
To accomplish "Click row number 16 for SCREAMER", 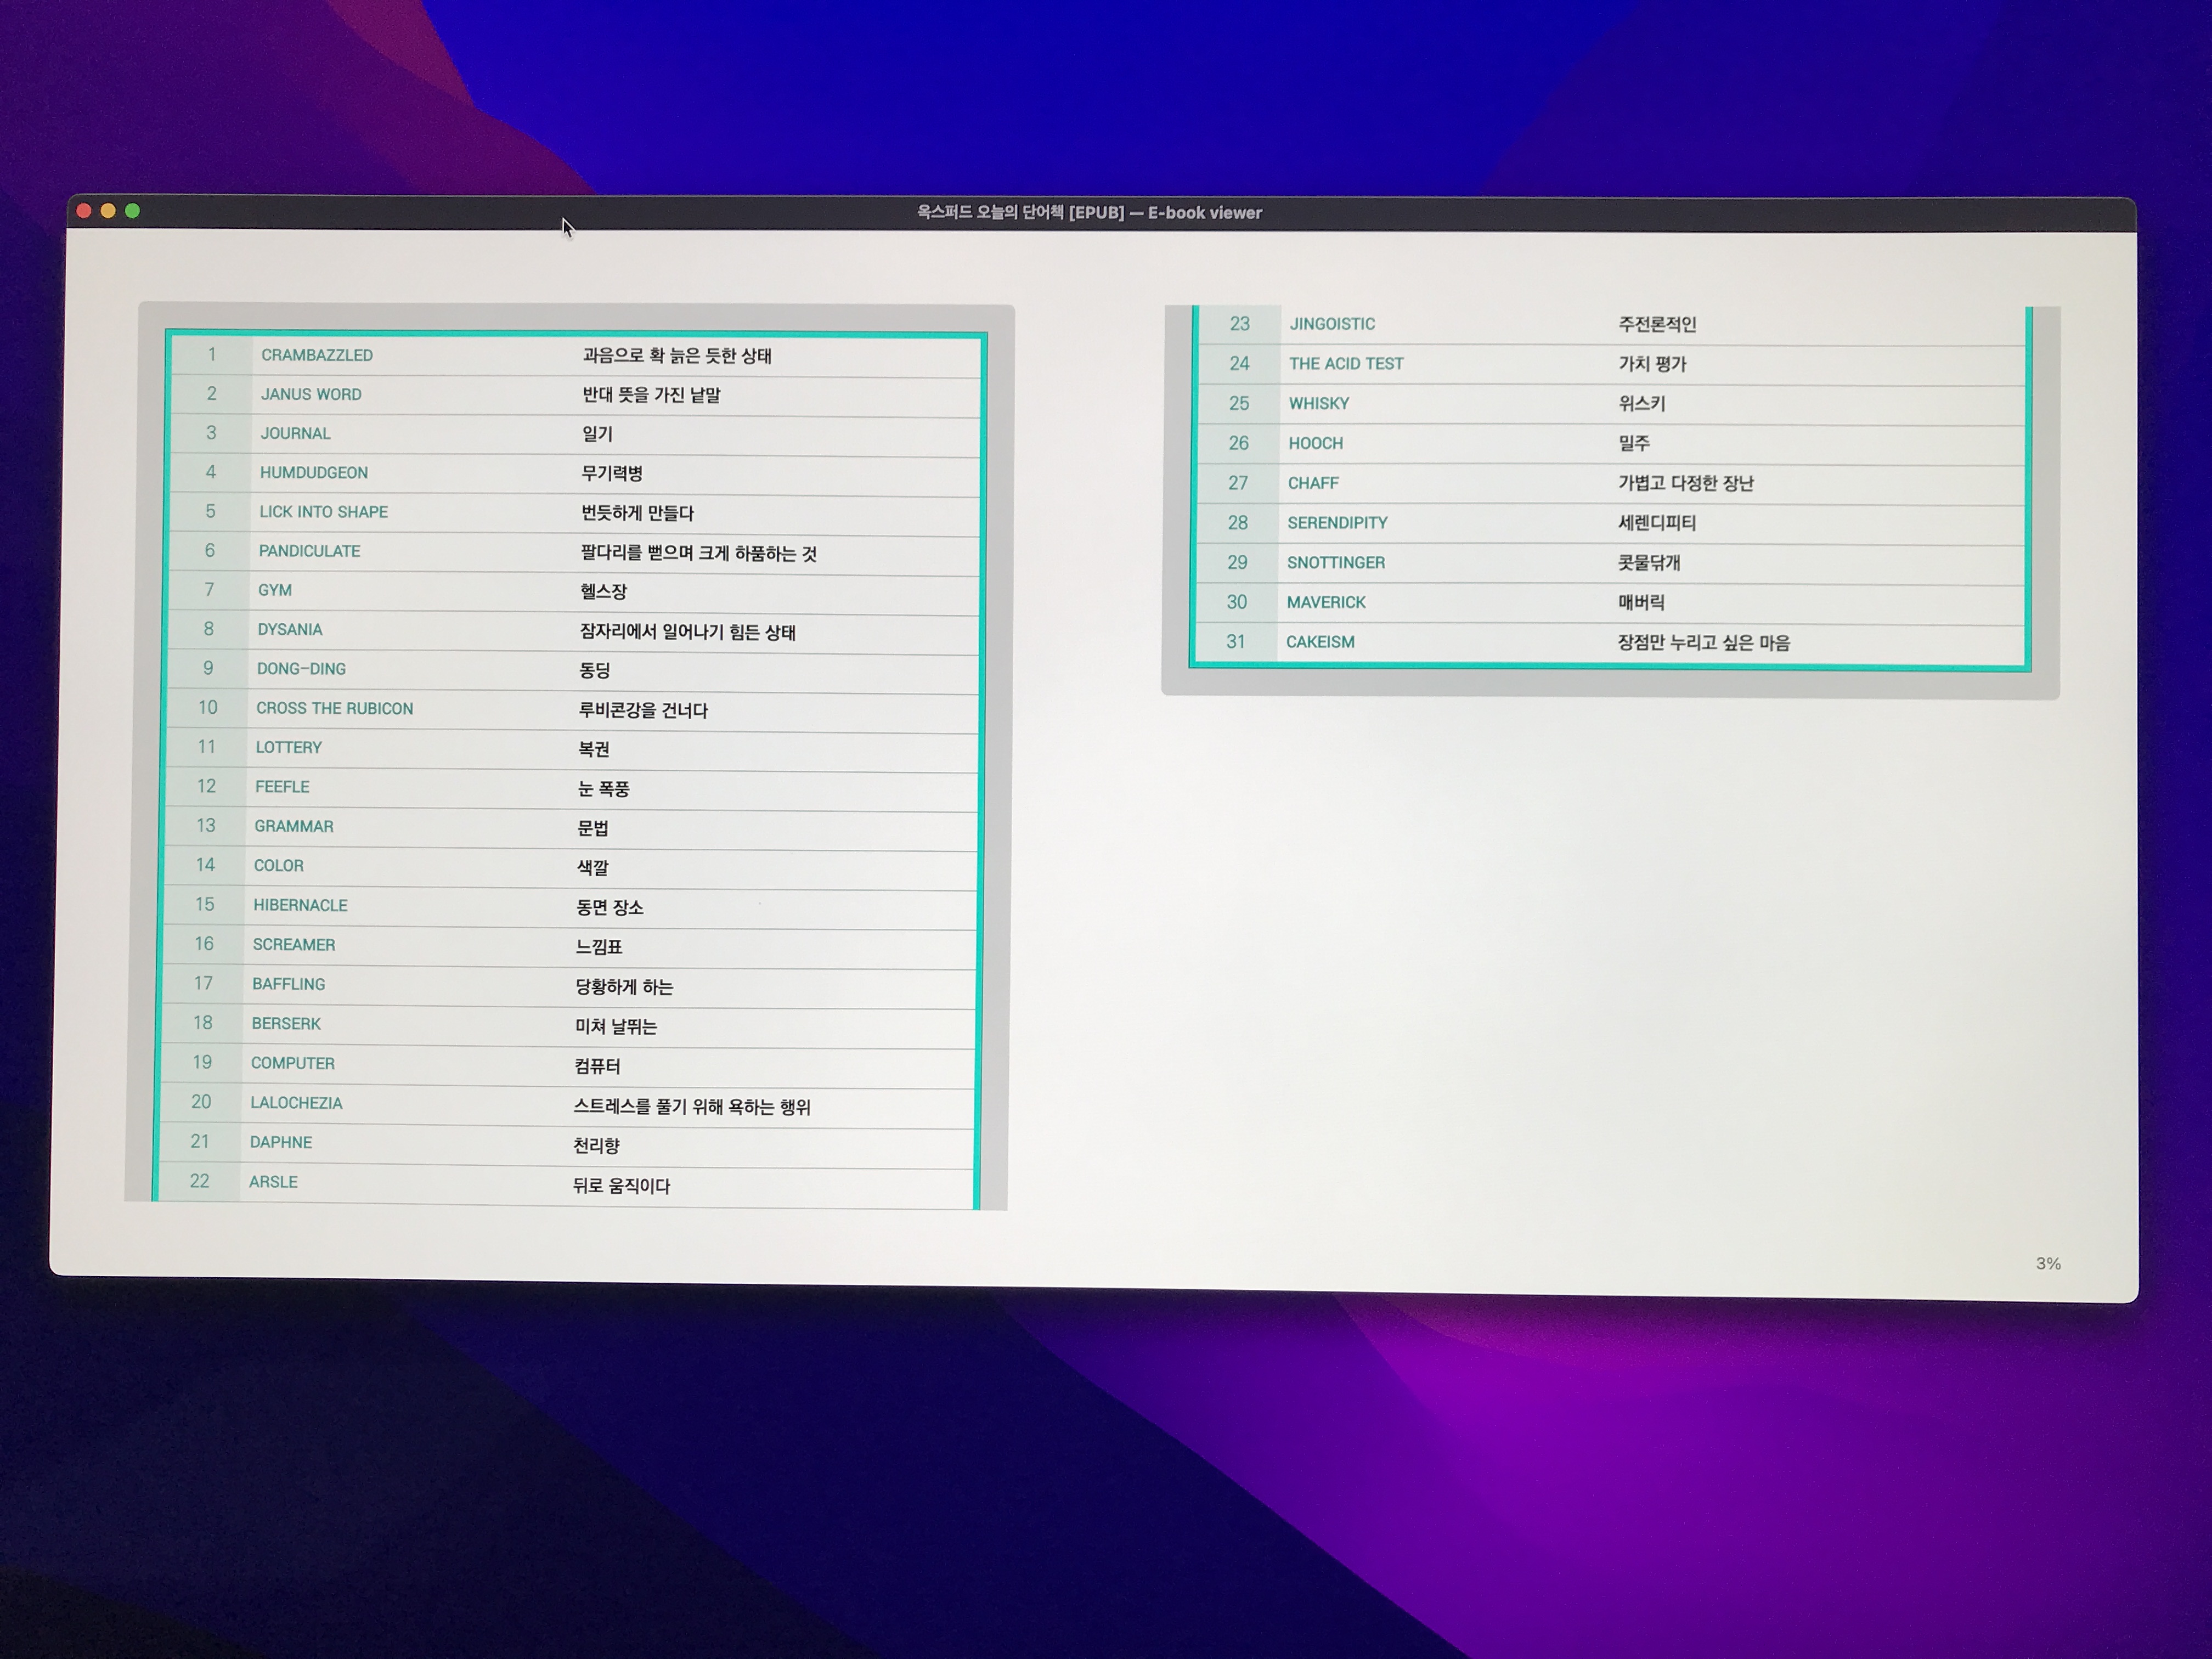I will point(204,944).
